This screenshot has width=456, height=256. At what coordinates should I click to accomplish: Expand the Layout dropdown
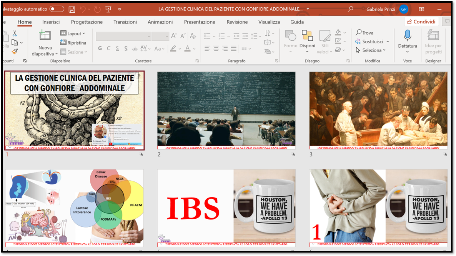coord(73,33)
